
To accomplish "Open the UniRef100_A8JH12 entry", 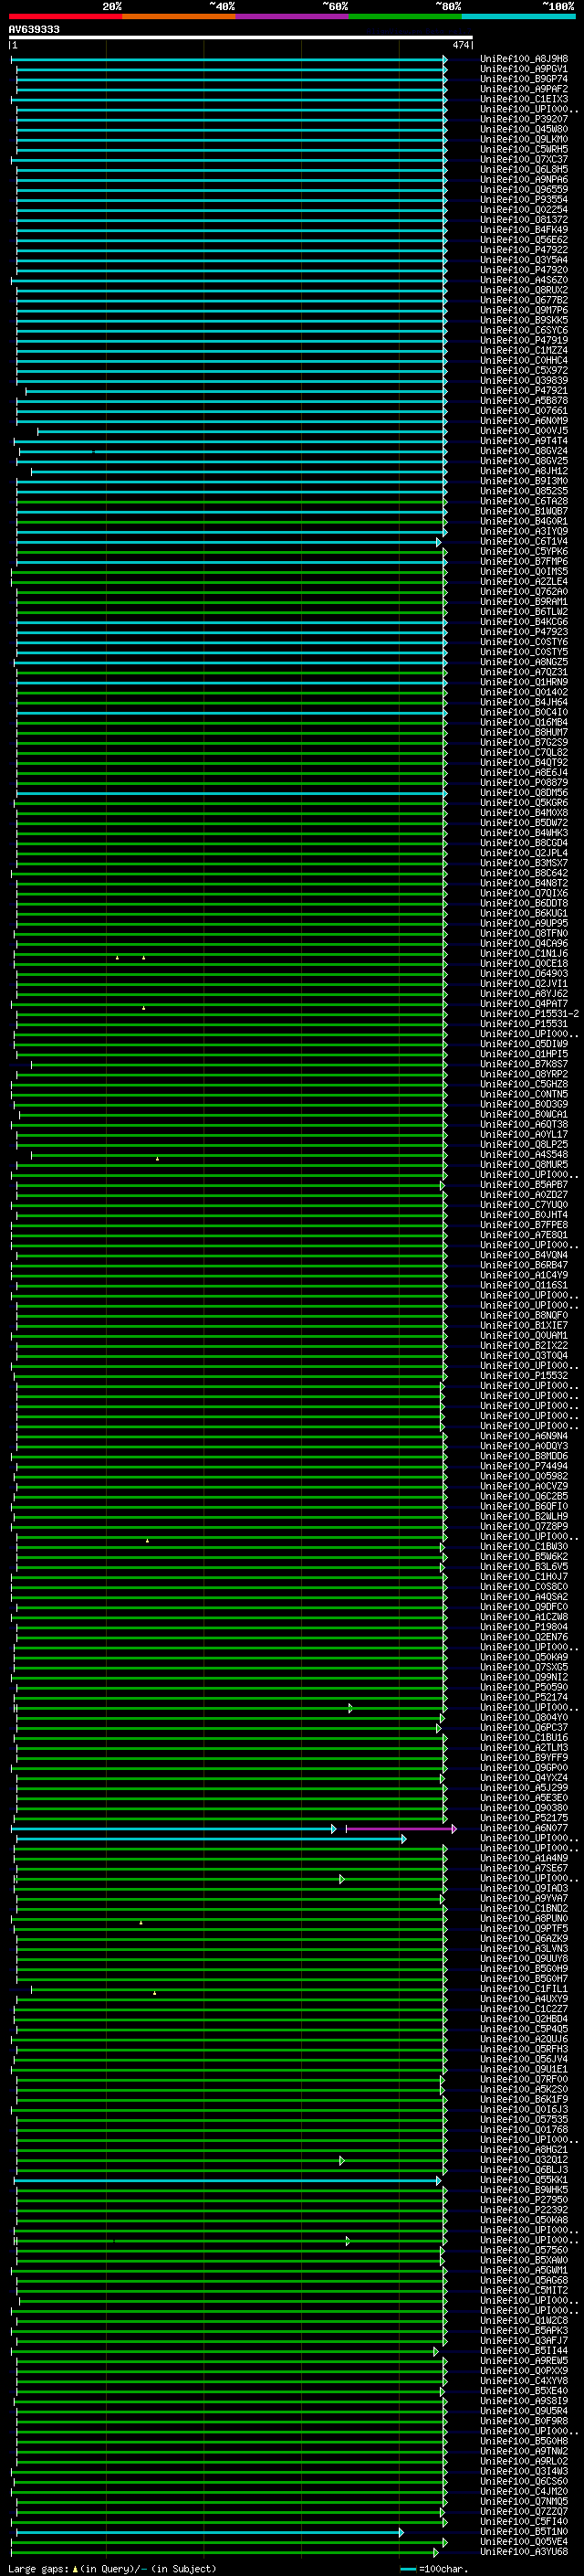I will 524,471.
